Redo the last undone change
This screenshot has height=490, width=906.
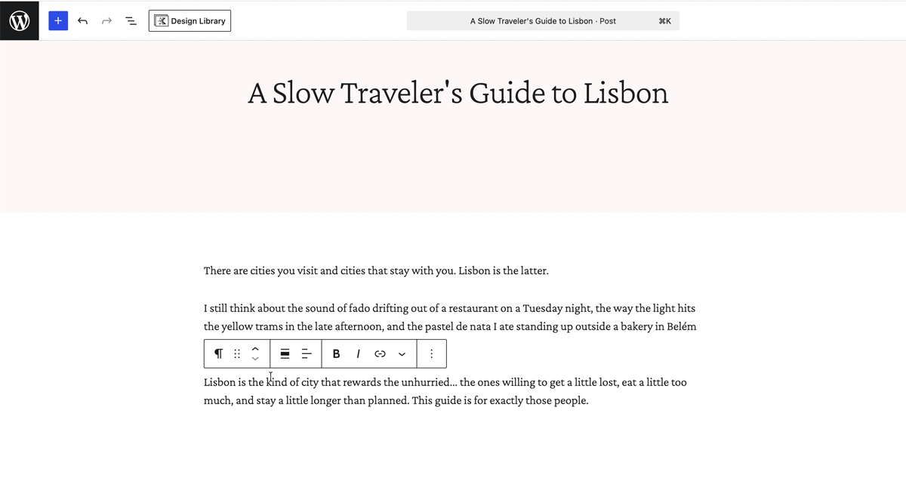point(106,21)
